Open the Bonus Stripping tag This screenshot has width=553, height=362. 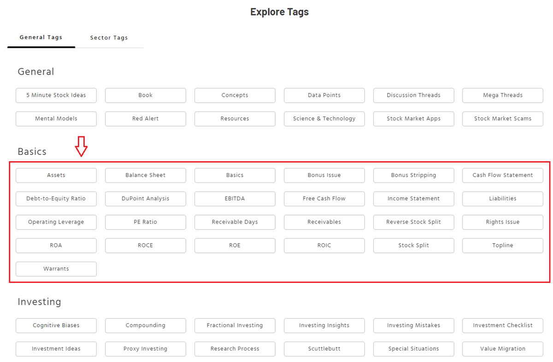tap(413, 175)
